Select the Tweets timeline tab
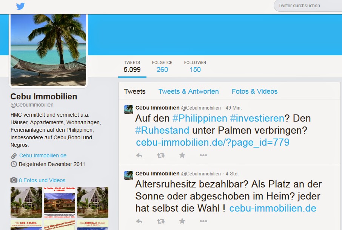Image resolution: width=342 pixels, height=230 pixels. click(135, 91)
